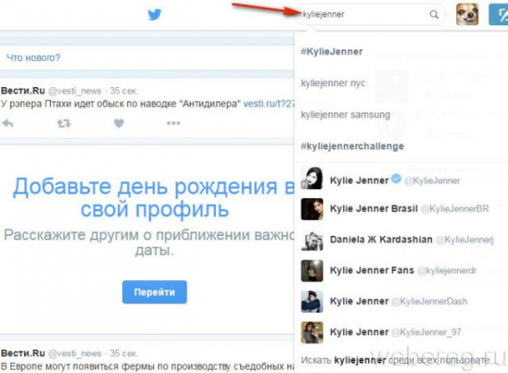Open the @KylieJennerDash account suggestion
Screen dimensions: 508x373
click(401, 301)
